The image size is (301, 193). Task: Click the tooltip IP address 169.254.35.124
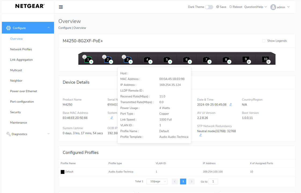pos(170,85)
